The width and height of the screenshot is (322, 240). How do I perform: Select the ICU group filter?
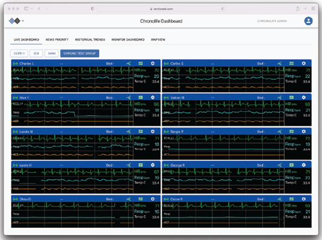[x=36, y=53]
